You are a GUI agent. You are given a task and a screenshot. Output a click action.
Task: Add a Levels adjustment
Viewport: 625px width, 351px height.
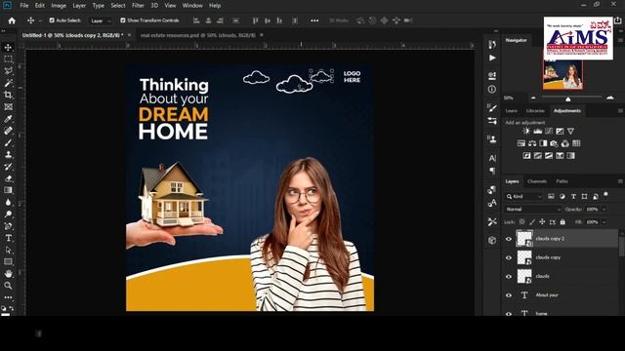[x=538, y=131]
